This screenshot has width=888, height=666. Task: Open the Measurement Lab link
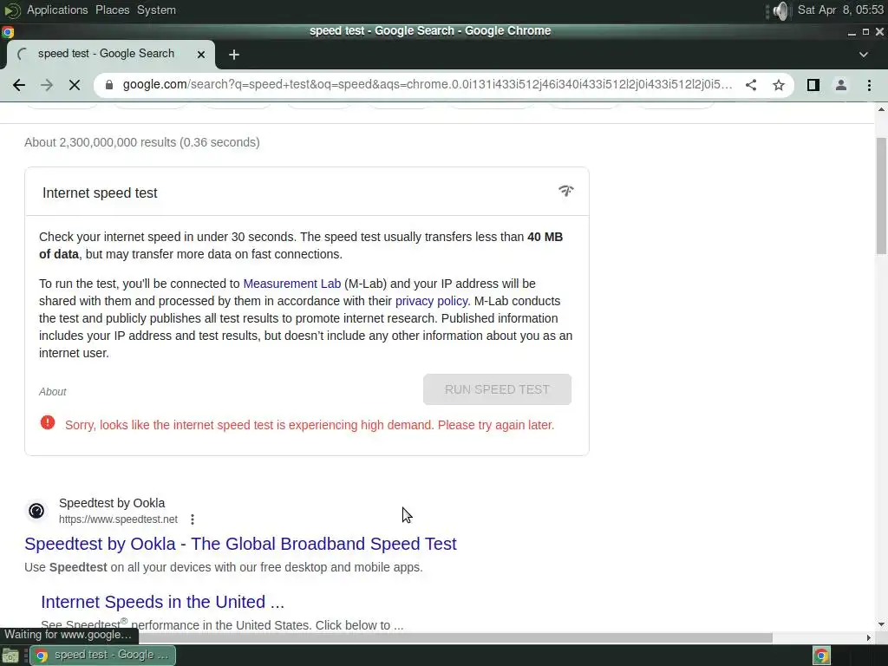click(x=292, y=284)
